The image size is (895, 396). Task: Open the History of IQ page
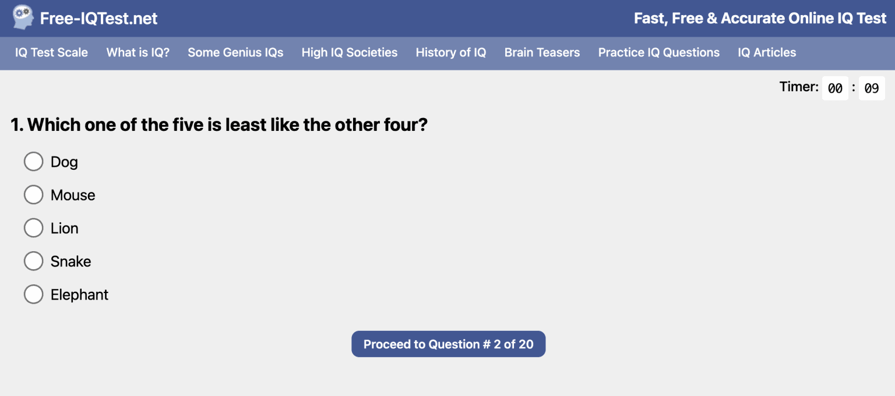450,52
